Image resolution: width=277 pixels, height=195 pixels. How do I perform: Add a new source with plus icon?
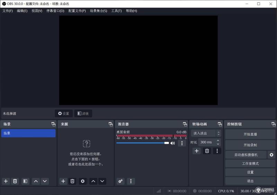point(63,181)
